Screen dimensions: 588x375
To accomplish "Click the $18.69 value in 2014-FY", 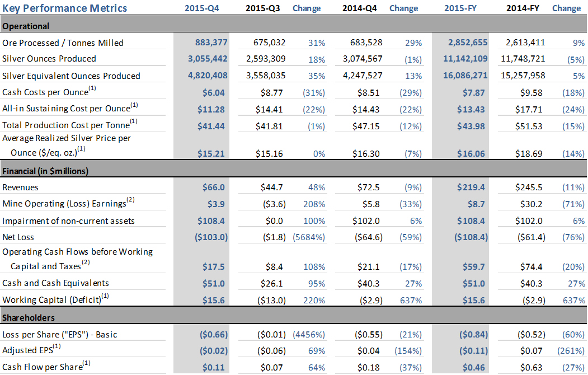I will pyautogui.click(x=528, y=153).
